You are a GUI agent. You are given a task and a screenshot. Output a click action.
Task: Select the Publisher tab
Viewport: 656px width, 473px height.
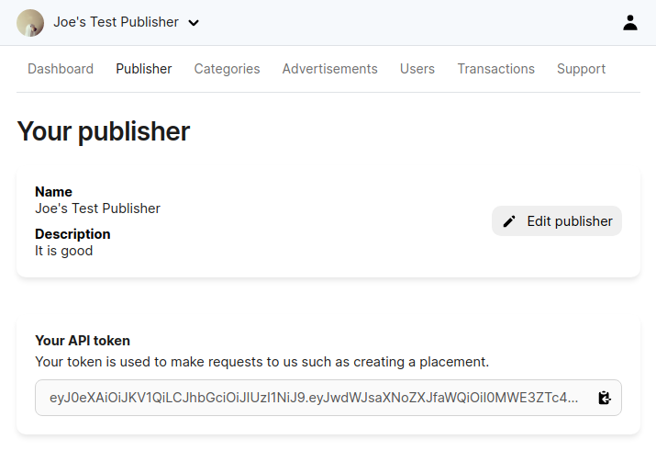(144, 69)
